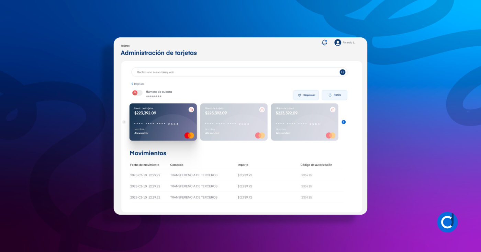Select the Ricardo L. profile avatar icon
Screen dimensions: 481x252
tap(337, 42)
